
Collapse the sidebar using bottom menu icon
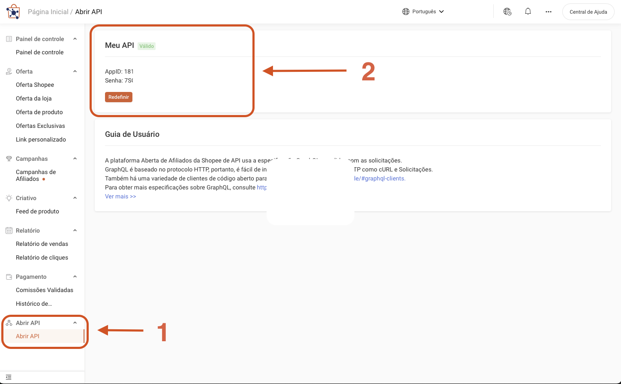click(9, 377)
